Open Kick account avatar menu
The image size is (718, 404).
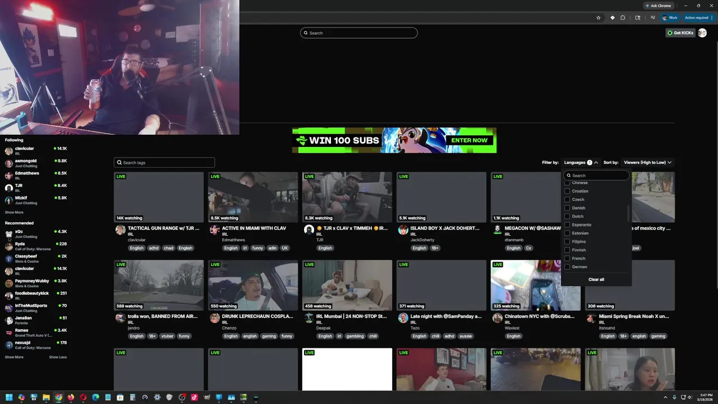click(x=702, y=33)
